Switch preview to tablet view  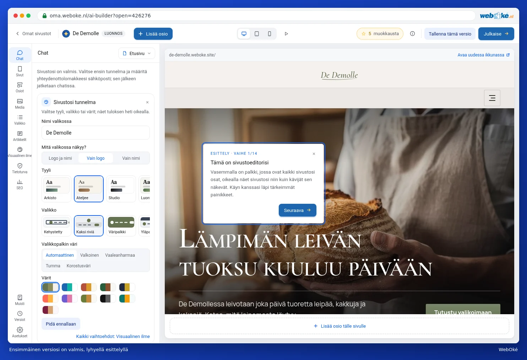(257, 34)
